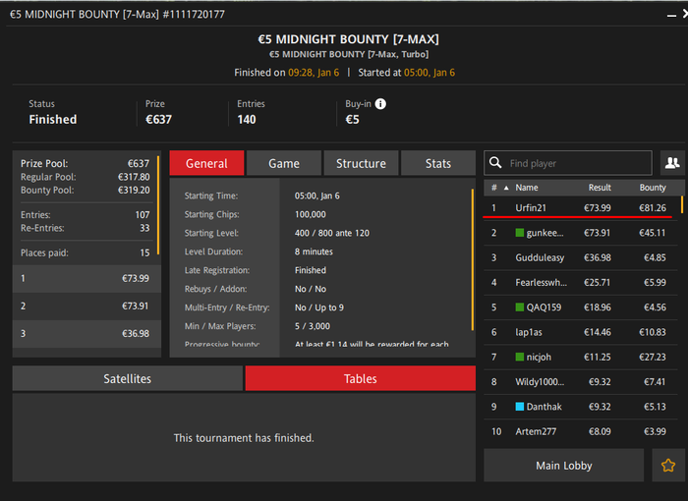Screen dimensions: 688x501
Task: Select the Tables tab
Action: click(x=361, y=378)
